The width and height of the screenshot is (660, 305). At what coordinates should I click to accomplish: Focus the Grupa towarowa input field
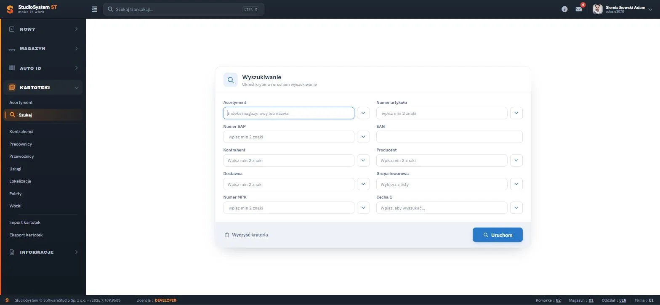tap(442, 184)
